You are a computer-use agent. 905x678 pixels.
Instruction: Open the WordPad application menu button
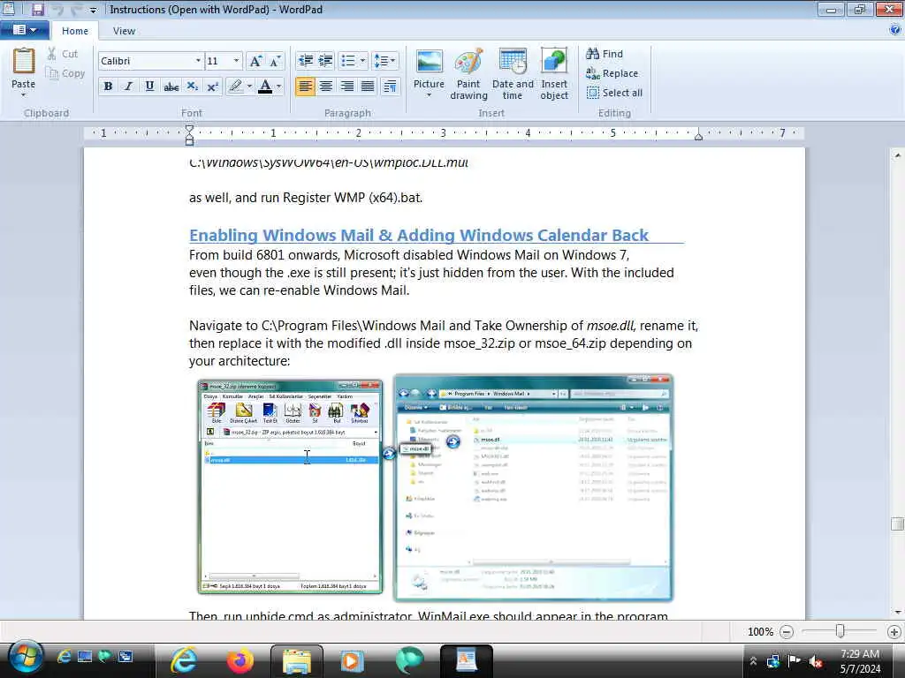pyautogui.click(x=24, y=30)
